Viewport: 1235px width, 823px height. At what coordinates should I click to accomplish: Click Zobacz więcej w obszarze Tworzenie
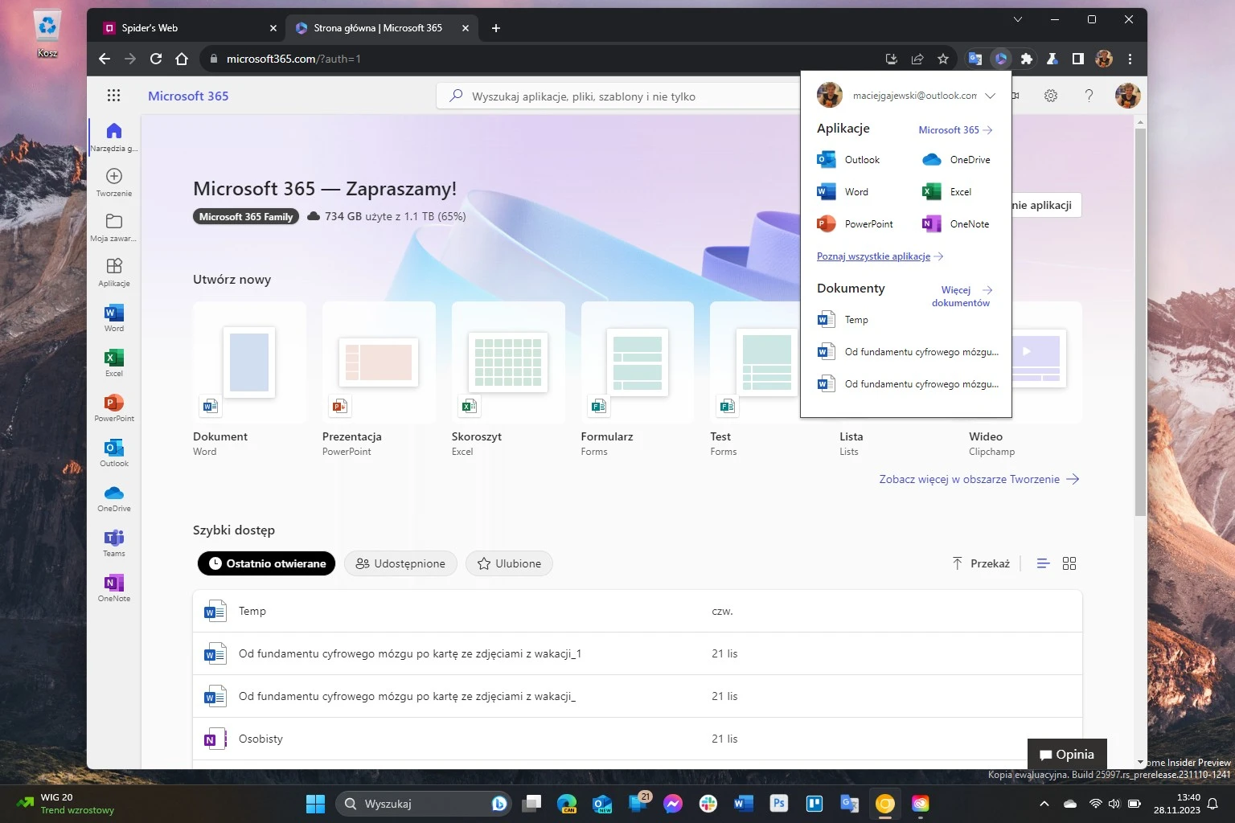tap(979, 479)
